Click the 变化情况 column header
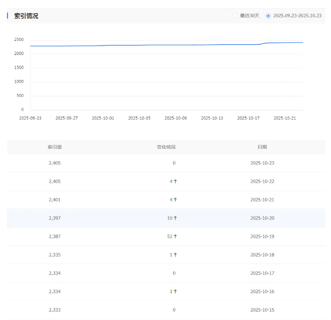 166,147
